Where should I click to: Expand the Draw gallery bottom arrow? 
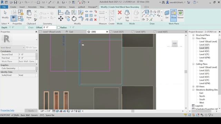coord(162,20)
